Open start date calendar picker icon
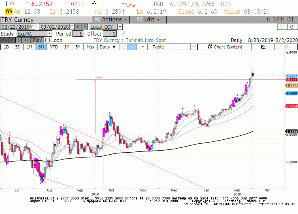The image size is (298, 214). click(33, 27)
